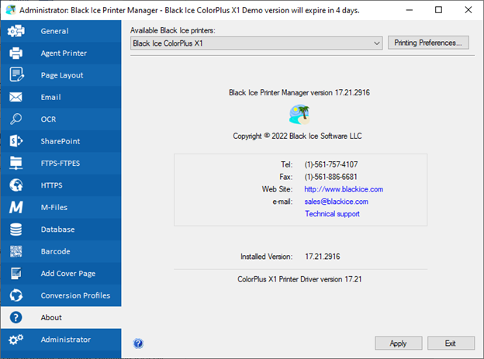Click the Conversion Profiles arrows icon

point(16,295)
